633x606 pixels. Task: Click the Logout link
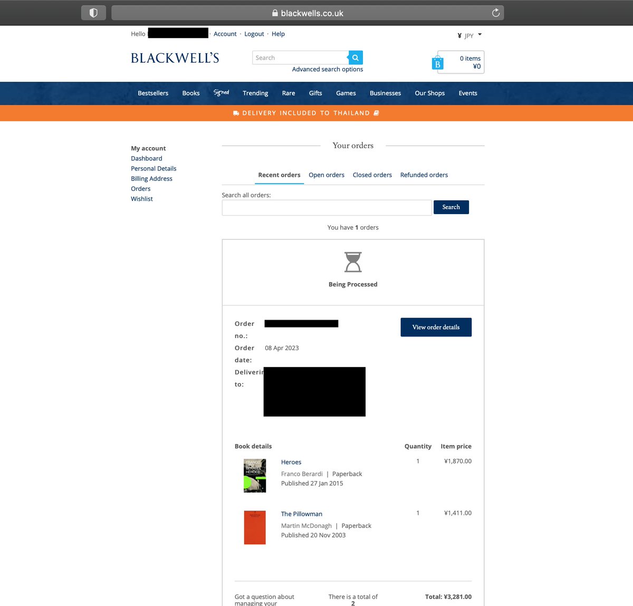(x=254, y=34)
